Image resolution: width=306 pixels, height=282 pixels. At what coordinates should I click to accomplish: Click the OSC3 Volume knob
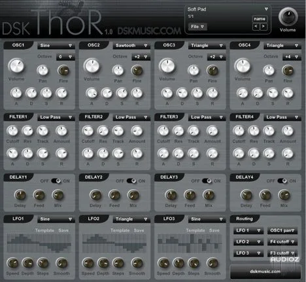click(167, 66)
